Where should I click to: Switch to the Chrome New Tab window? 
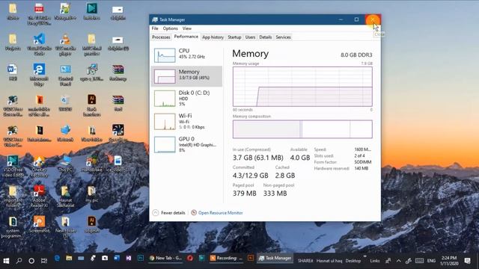tap(165, 259)
